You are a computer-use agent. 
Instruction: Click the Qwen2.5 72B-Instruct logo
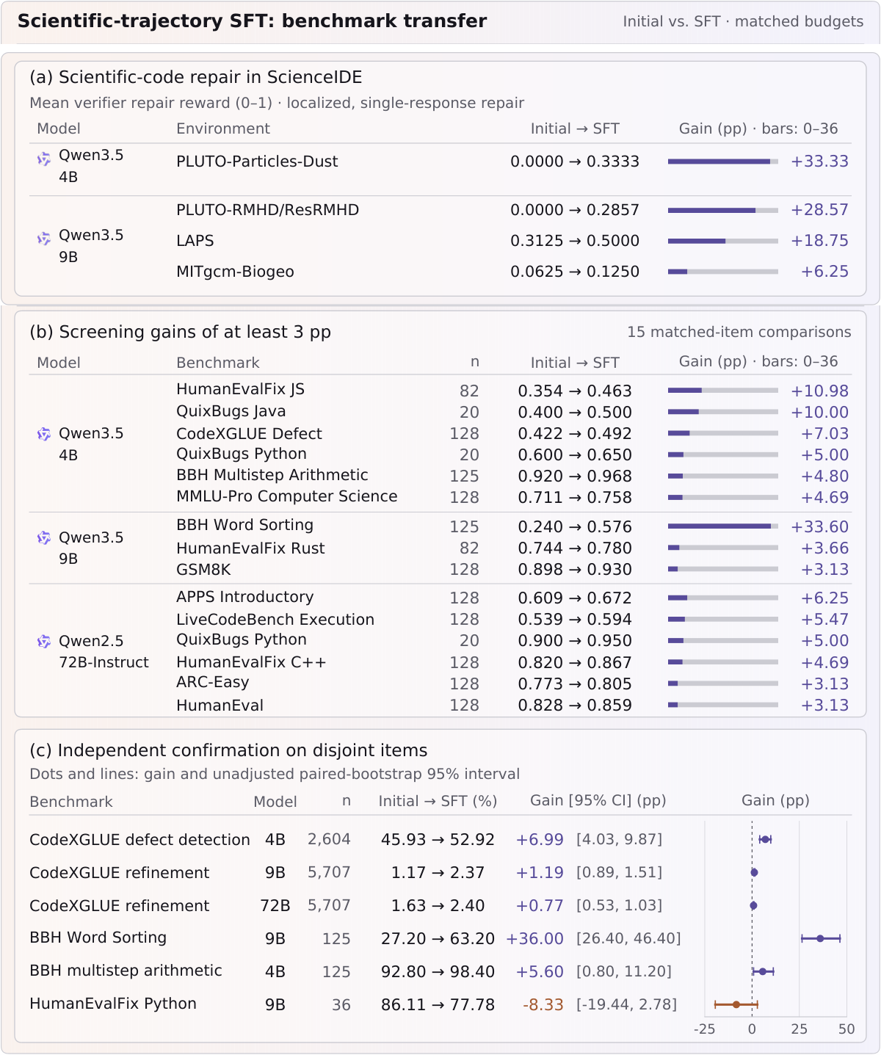point(44,642)
